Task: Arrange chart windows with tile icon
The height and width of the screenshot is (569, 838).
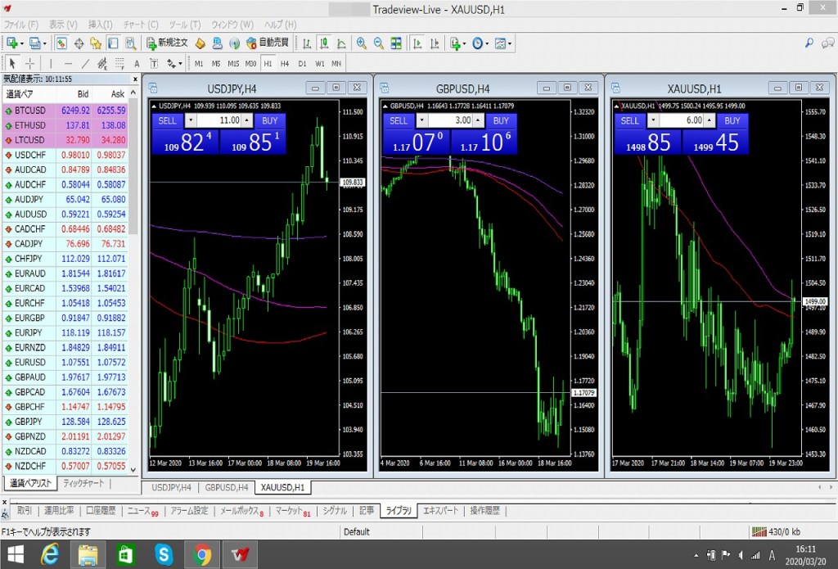Action: pyautogui.click(x=396, y=43)
